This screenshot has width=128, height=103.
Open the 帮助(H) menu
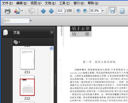coord(93,3)
